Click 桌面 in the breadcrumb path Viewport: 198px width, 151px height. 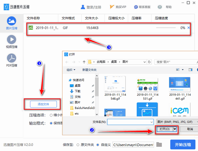(114, 62)
